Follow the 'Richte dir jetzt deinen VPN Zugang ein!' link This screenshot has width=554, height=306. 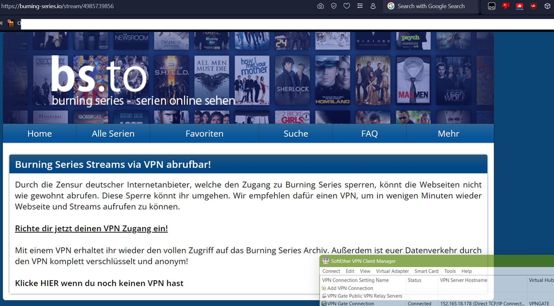[91, 228]
